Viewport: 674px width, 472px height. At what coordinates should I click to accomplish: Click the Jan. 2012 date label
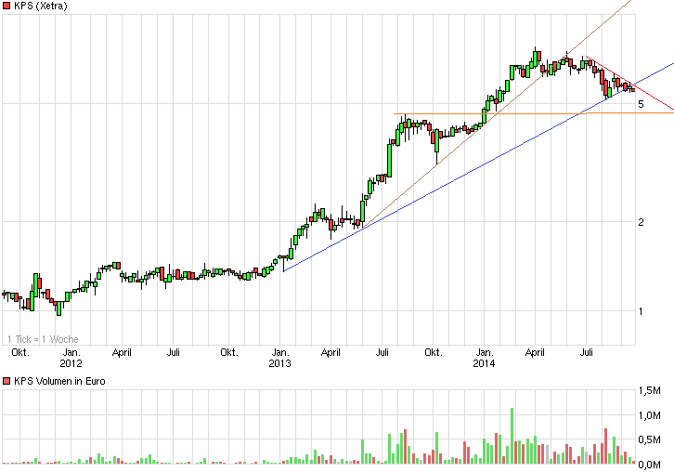click(71, 358)
